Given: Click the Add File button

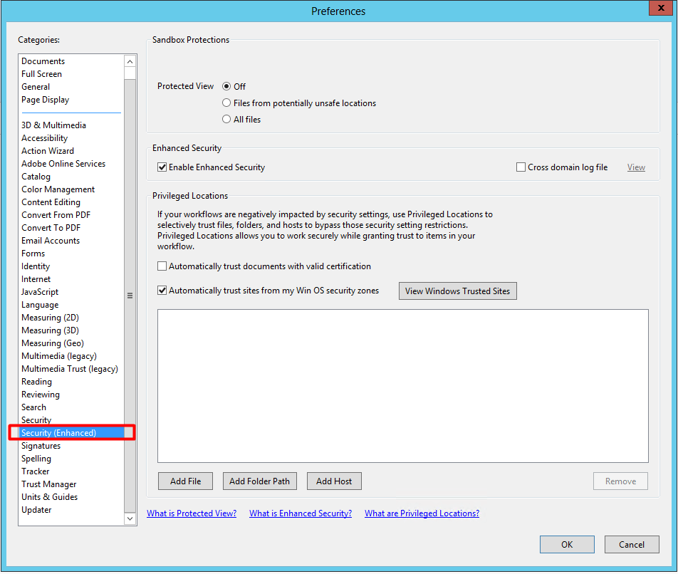Looking at the screenshot, I should (x=185, y=481).
